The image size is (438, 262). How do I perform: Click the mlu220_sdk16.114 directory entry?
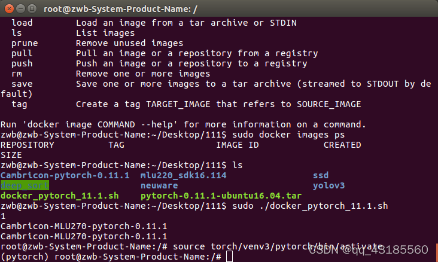pos(184,175)
